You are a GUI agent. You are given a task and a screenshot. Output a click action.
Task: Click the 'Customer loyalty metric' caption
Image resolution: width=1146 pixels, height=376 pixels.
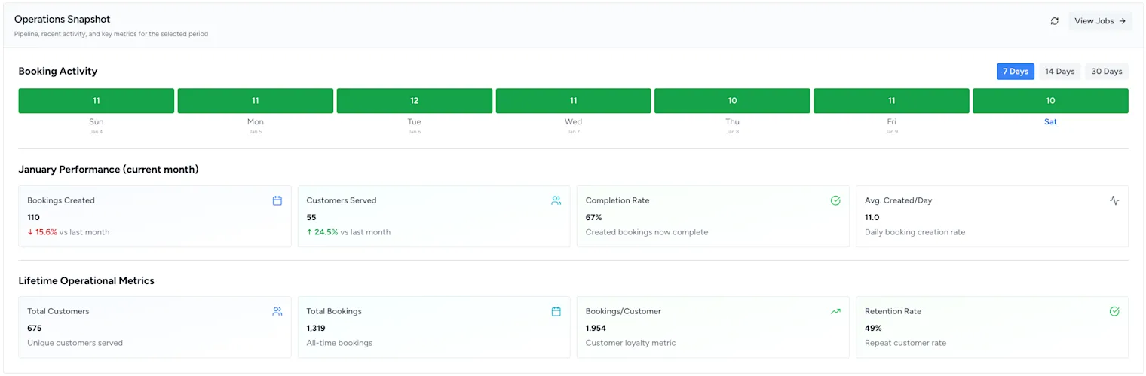(630, 343)
